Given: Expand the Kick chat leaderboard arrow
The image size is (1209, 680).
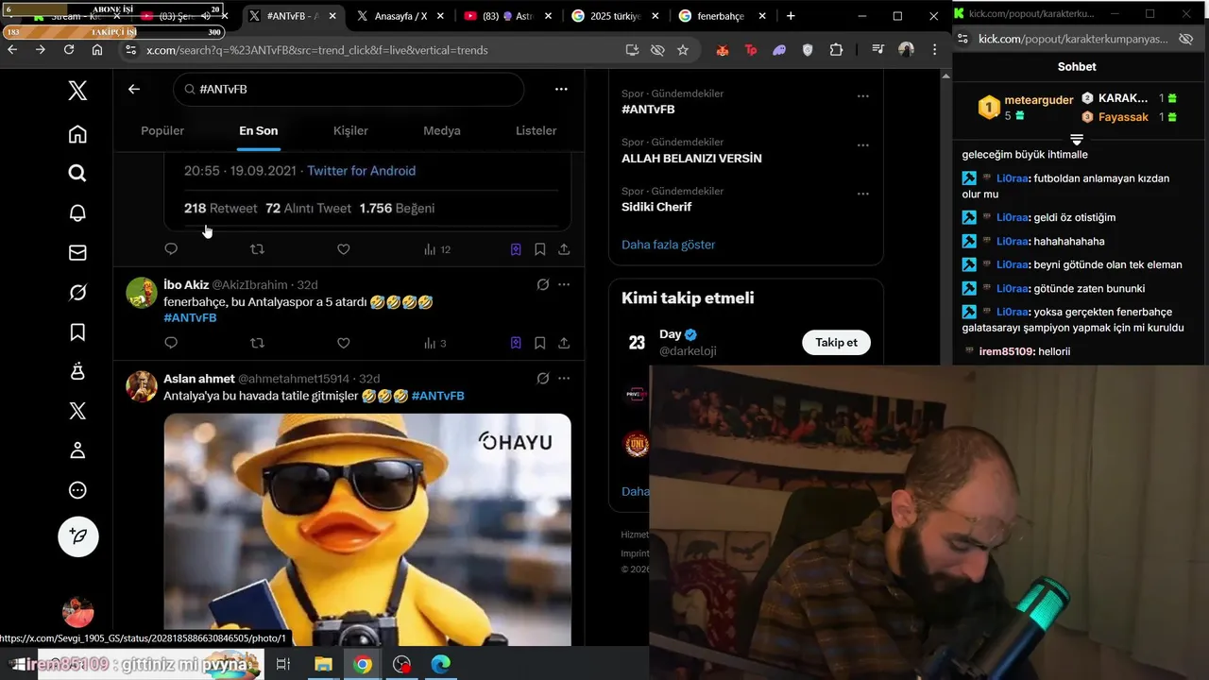Looking at the screenshot, I should pyautogui.click(x=1077, y=139).
